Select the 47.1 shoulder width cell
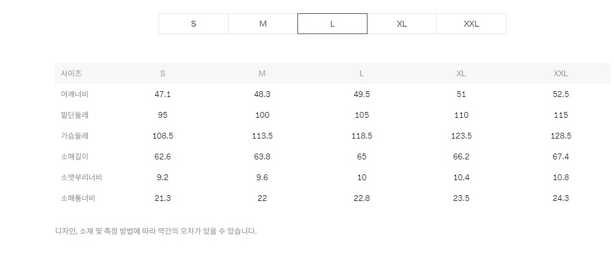Screen dimensions: 614x261 pyautogui.click(x=163, y=94)
